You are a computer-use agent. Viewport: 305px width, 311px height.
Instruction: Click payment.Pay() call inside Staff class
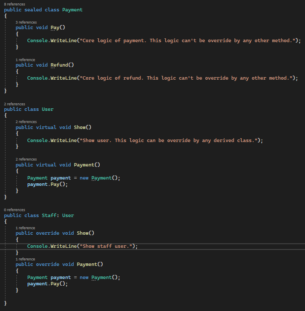[x=48, y=284]
